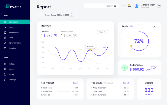The height and width of the screenshot is (105, 167).
Task: Click the search magnifier icon
Action: click(x=115, y=6)
